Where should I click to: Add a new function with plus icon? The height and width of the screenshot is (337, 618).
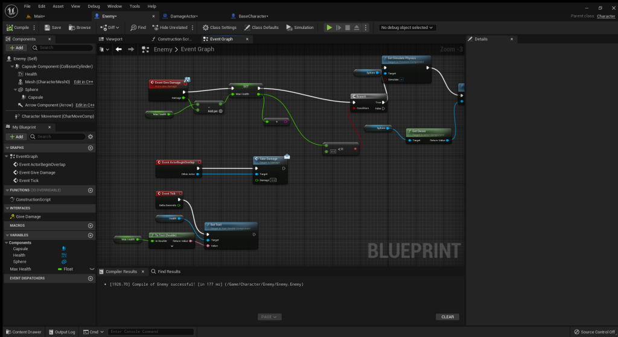click(91, 190)
